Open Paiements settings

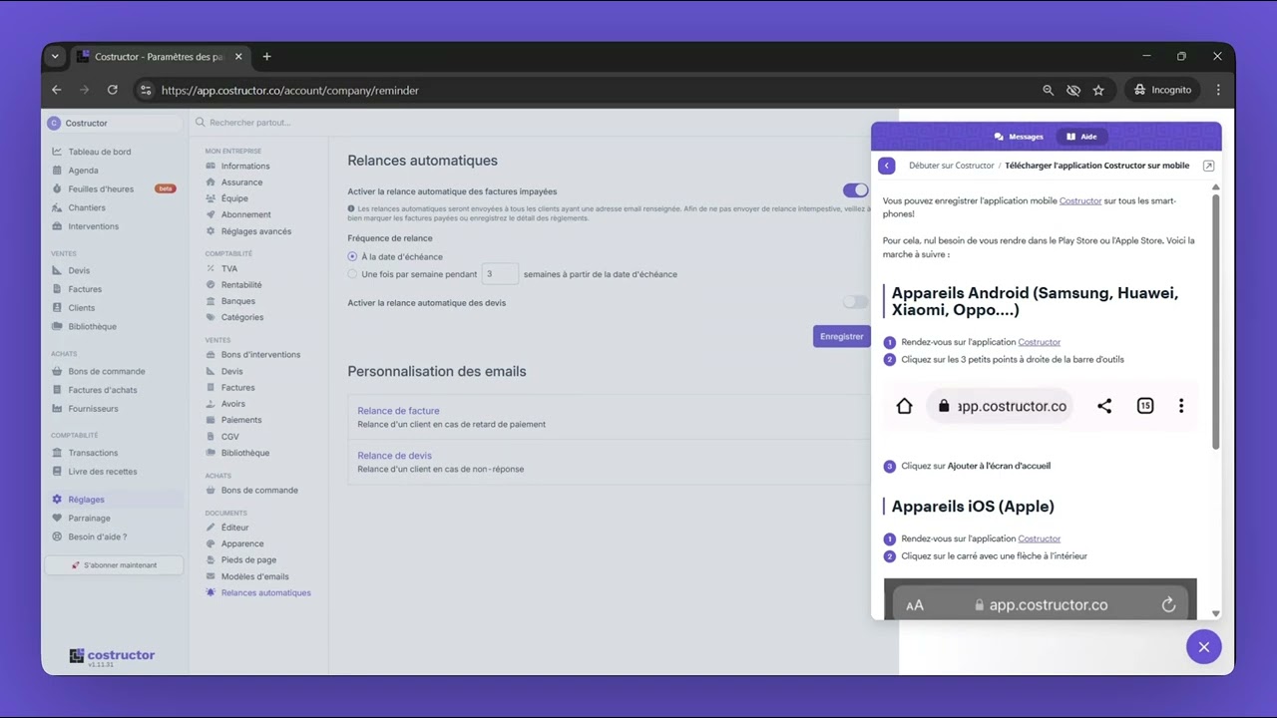tap(241, 420)
